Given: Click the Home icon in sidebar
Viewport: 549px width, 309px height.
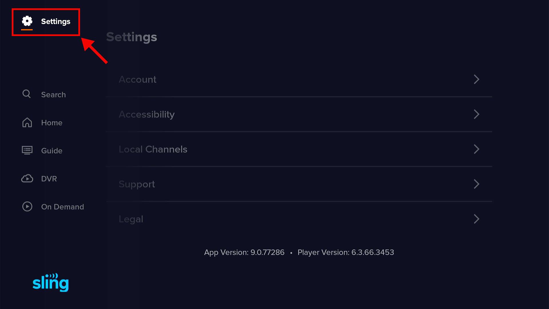Looking at the screenshot, I should click(x=27, y=122).
